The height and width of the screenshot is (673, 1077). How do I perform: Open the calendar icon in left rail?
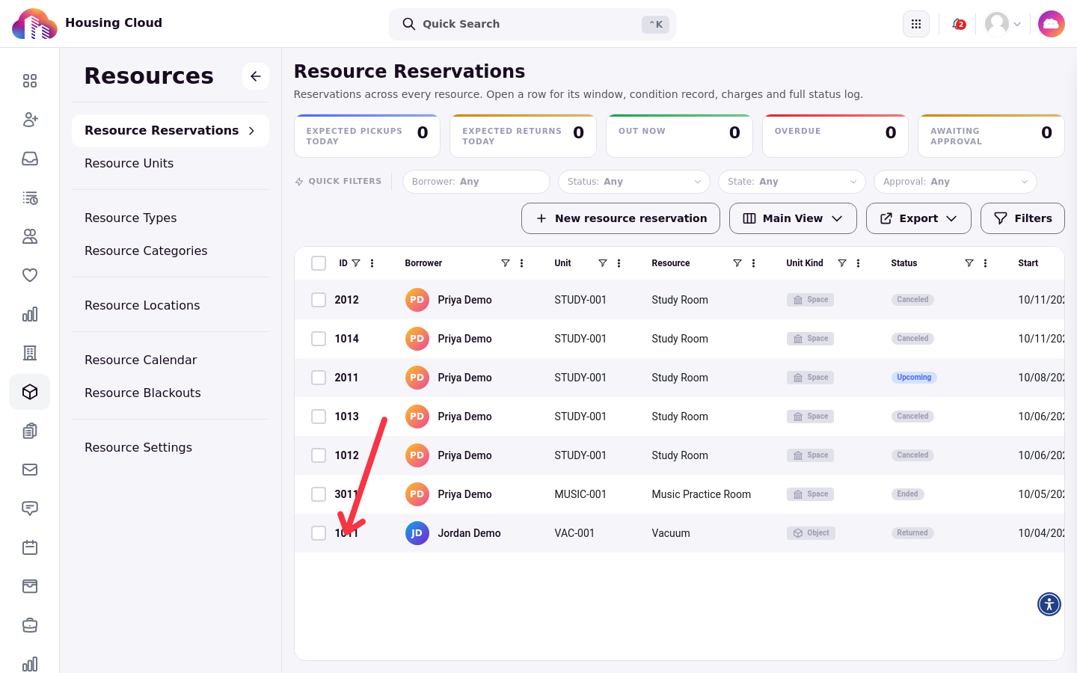pos(30,547)
